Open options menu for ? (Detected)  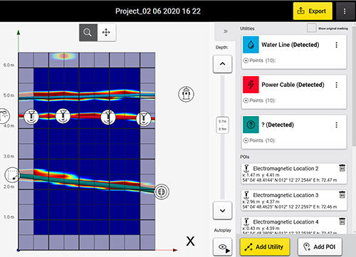tap(336, 125)
